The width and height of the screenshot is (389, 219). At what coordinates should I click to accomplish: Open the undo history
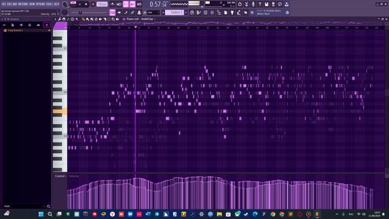tap(239, 4)
